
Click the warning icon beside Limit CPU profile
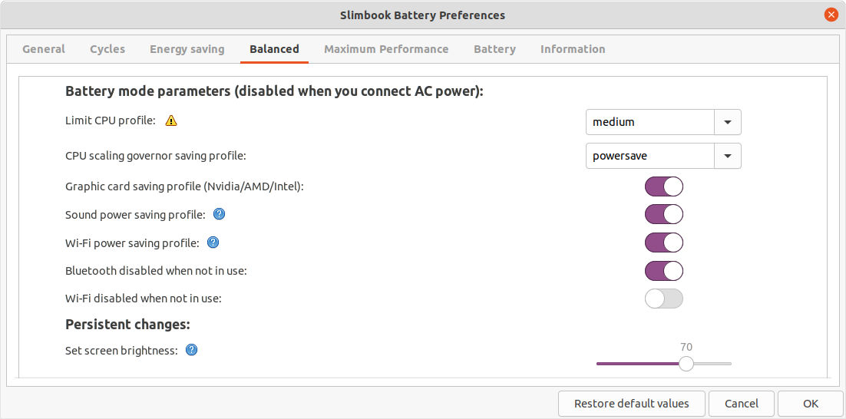tap(171, 120)
